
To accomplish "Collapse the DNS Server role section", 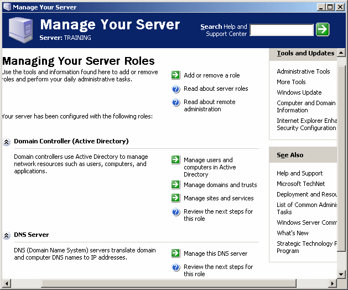I will pyautogui.click(x=7, y=235).
